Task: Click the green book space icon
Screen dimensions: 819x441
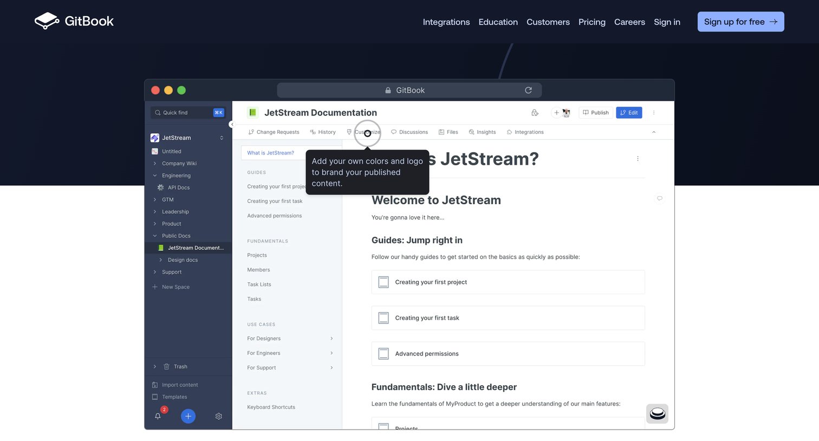Action: (252, 113)
